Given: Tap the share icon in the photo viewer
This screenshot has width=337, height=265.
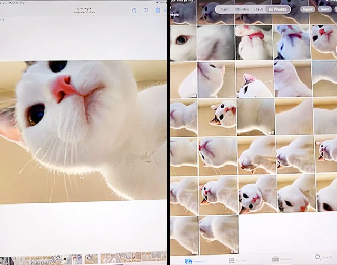Looking at the screenshot, I should tap(134, 10).
